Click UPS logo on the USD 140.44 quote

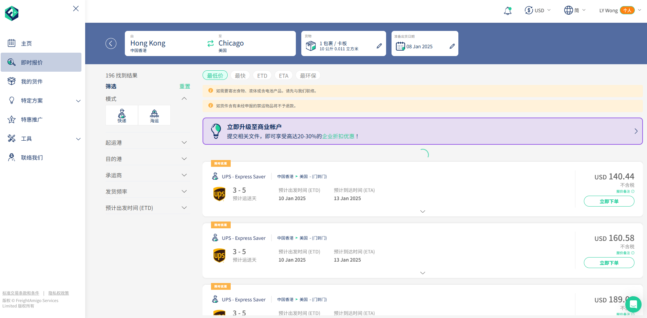[219, 194]
